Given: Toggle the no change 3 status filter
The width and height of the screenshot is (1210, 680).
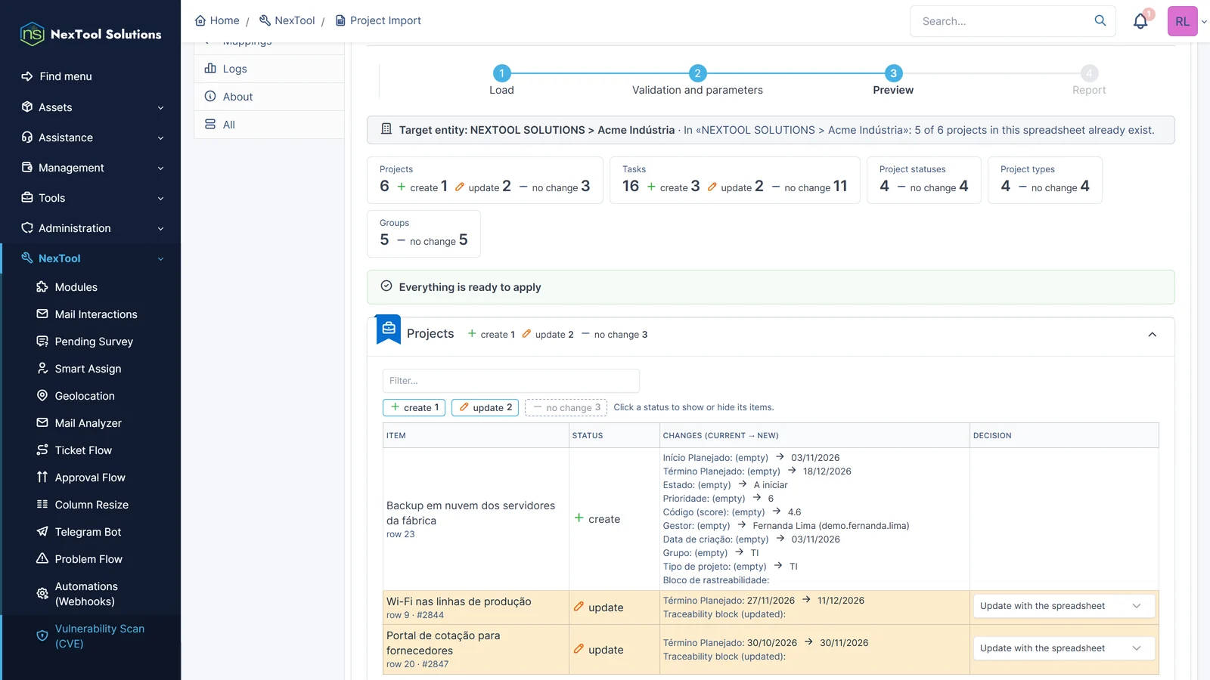Looking at the screenshot, I should coord(566,407).
